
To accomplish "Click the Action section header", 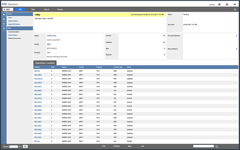I will click(20, 14).
